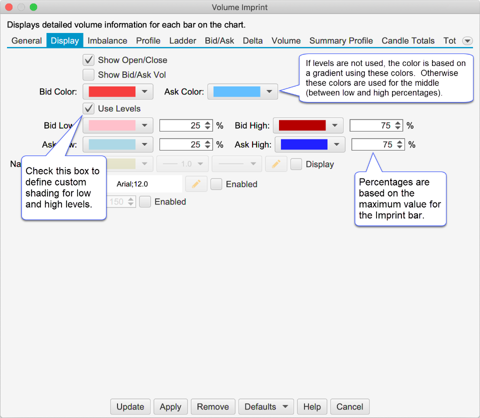Click the pencil icon next to Arial font field
Viewport: 480px width, 418px height.
pos(196,184)
